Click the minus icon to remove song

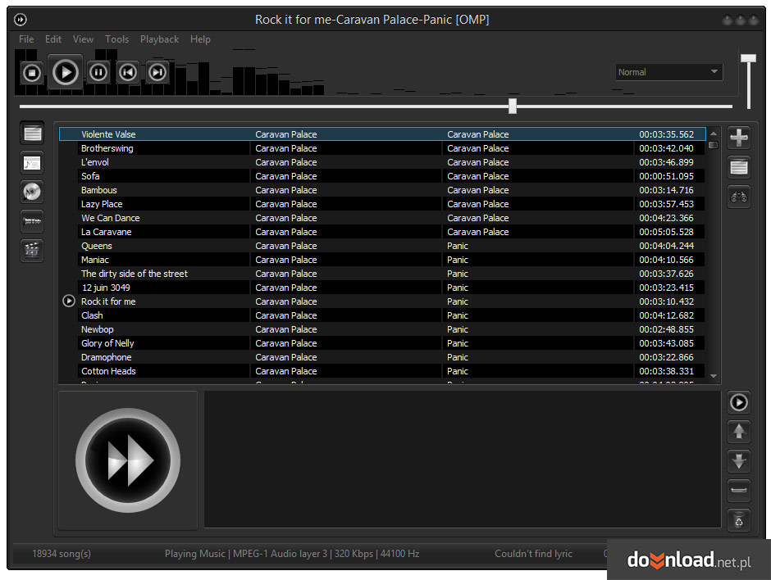point(738,490)
